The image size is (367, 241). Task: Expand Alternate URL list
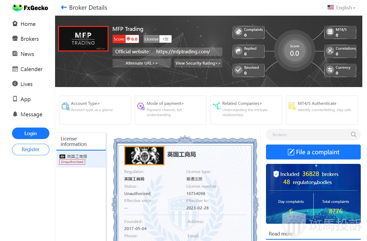tap(141, 63)
